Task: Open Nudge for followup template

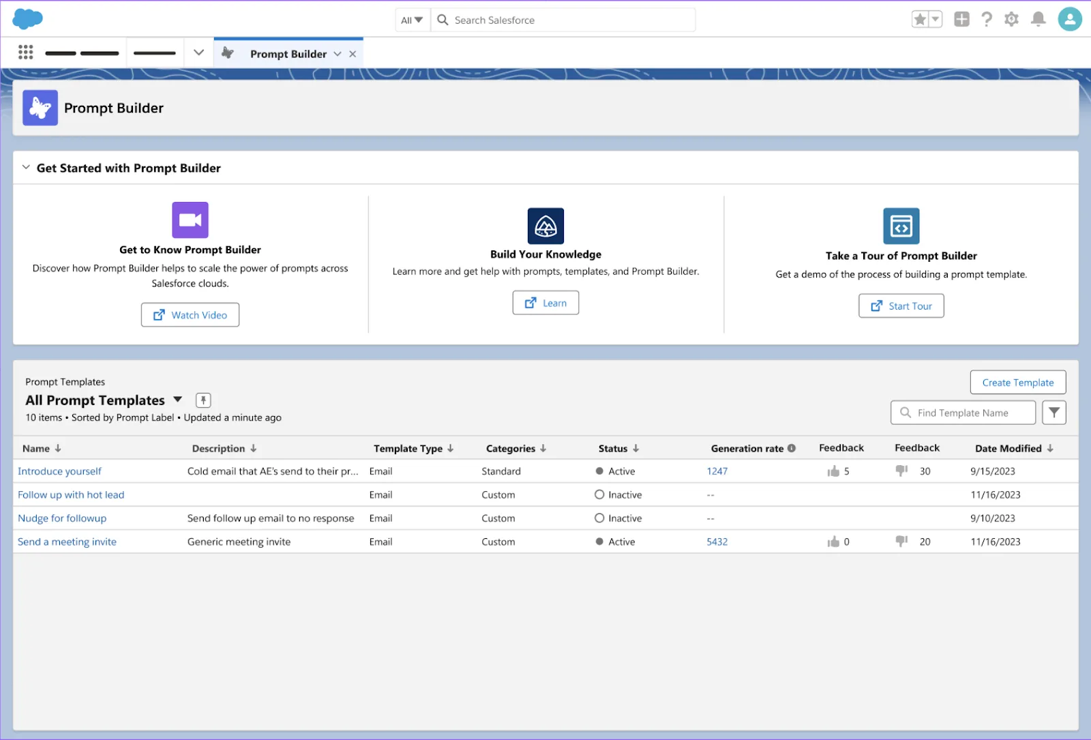Action: (x=62, y=518)
